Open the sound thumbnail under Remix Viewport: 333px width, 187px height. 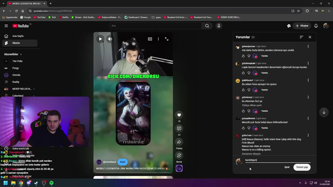pos(179,168)
